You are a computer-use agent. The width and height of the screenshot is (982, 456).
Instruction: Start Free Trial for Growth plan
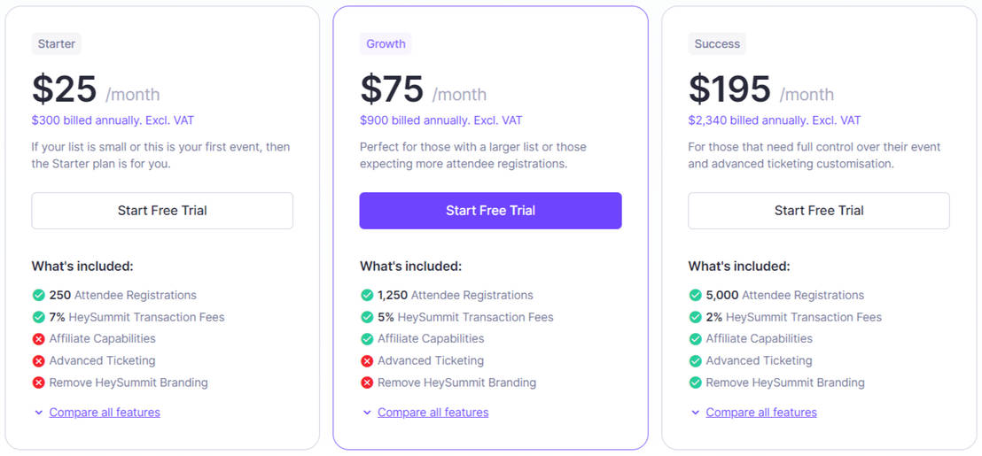[x=490, y=211]
